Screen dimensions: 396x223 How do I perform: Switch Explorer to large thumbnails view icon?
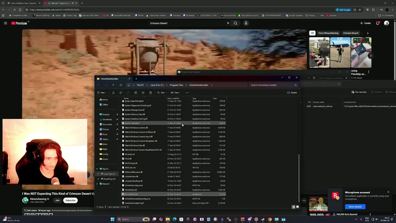coord(297,207)
